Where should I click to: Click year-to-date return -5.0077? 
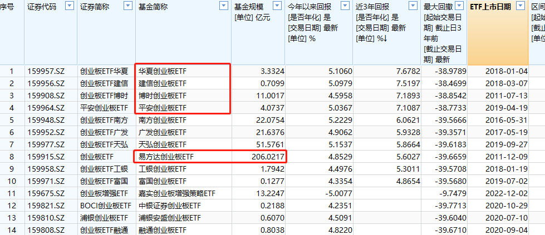339,193
